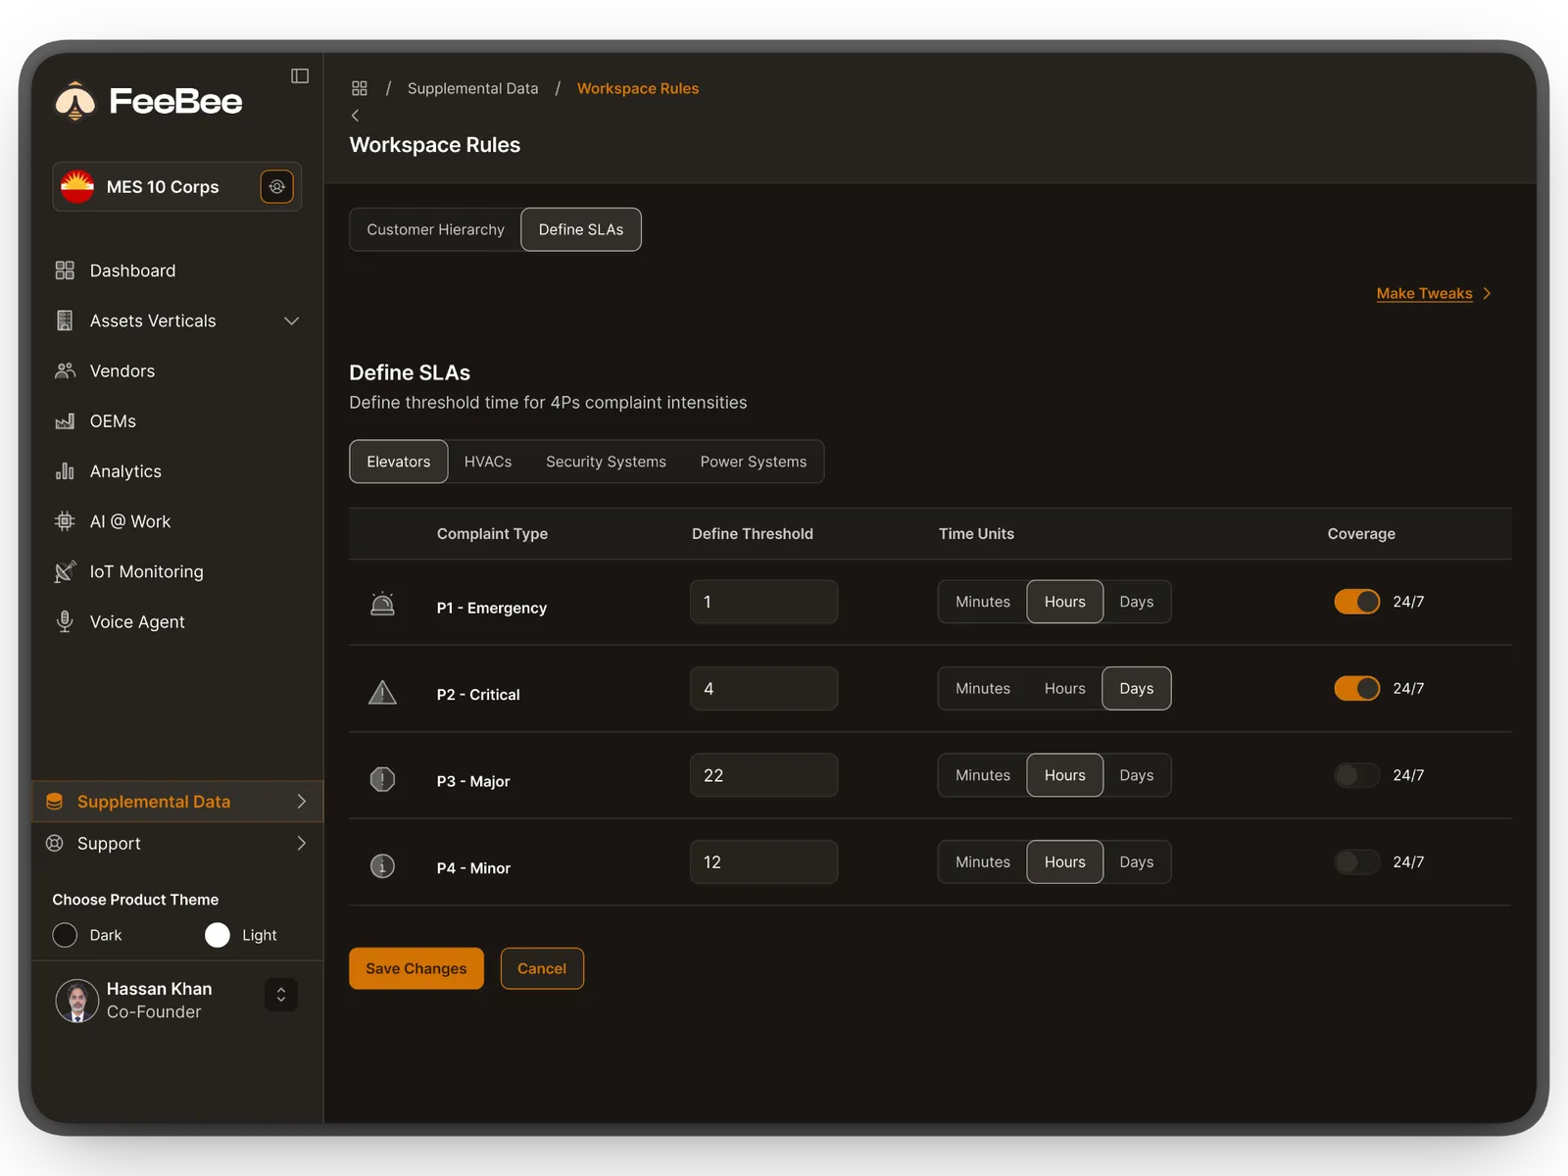Click the MES 10 Corps logo

click(x=77, y=186)
